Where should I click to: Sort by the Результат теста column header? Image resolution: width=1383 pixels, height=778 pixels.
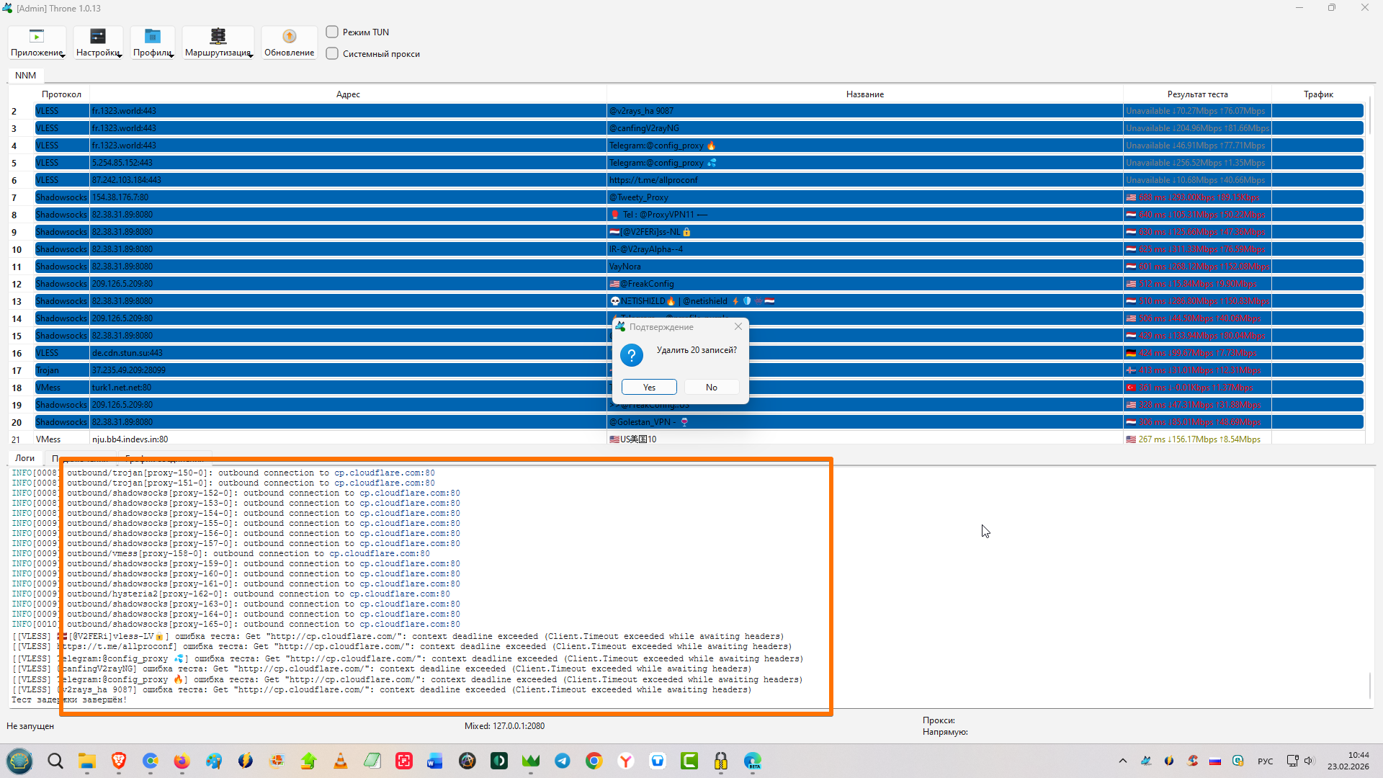[x=1197, y=94]
